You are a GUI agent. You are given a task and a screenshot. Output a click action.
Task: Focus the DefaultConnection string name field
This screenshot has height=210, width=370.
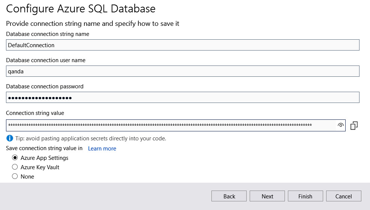183,45
